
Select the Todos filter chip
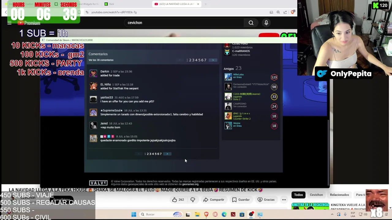tap(298, 195)
